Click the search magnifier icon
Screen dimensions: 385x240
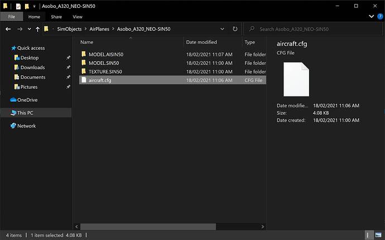[x=252, y=28]
